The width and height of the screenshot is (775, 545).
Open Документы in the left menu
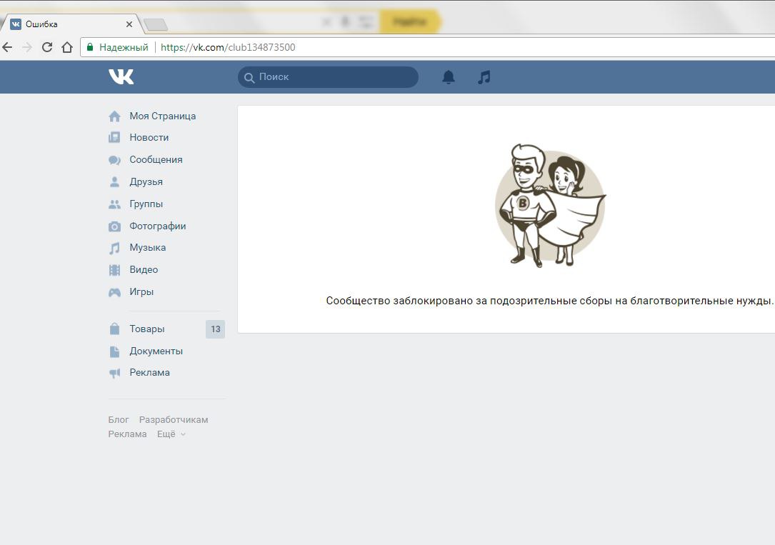pyautogui.click(x=156, y=351)
